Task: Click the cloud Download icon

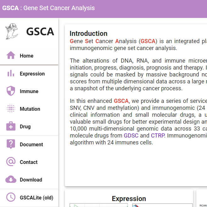Action: tap(11, 179)
